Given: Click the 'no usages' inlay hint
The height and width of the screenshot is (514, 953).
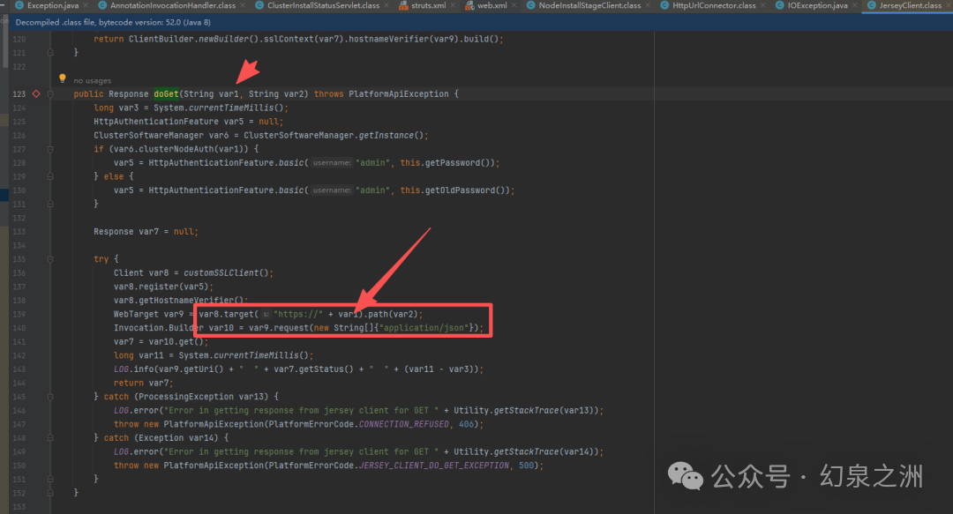Looking at the screenshot, I should point(93,81).
